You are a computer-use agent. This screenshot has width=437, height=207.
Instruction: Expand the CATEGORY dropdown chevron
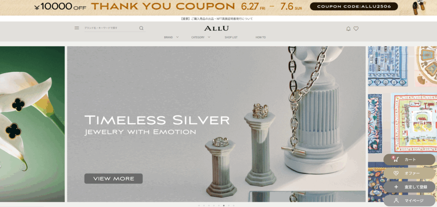tap(209, 37)
